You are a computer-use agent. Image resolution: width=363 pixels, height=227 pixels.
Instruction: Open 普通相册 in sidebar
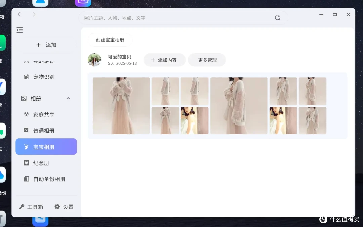46,131
